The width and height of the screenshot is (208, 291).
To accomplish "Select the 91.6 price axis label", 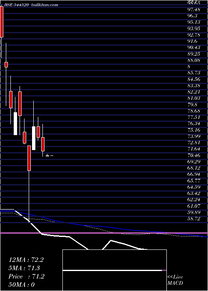I will (192, 41).
